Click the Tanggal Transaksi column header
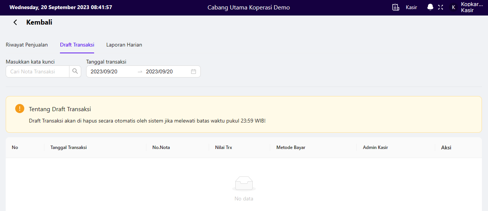488x211 pixels. (69, 147)
